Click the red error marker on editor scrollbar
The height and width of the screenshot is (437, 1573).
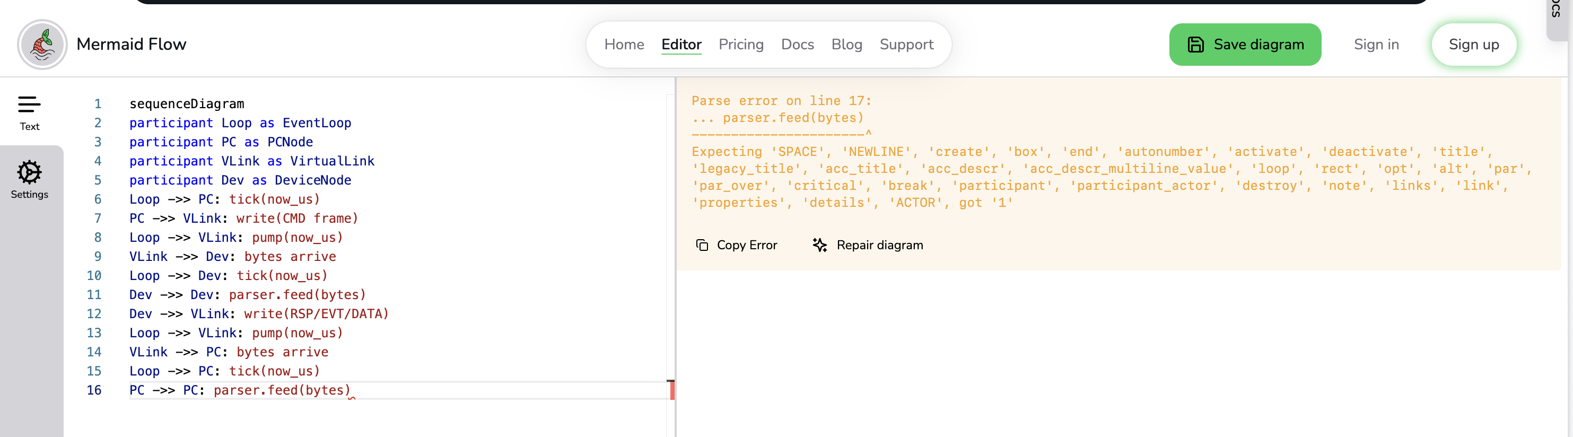pyautogui.click(x=672, y=390)
